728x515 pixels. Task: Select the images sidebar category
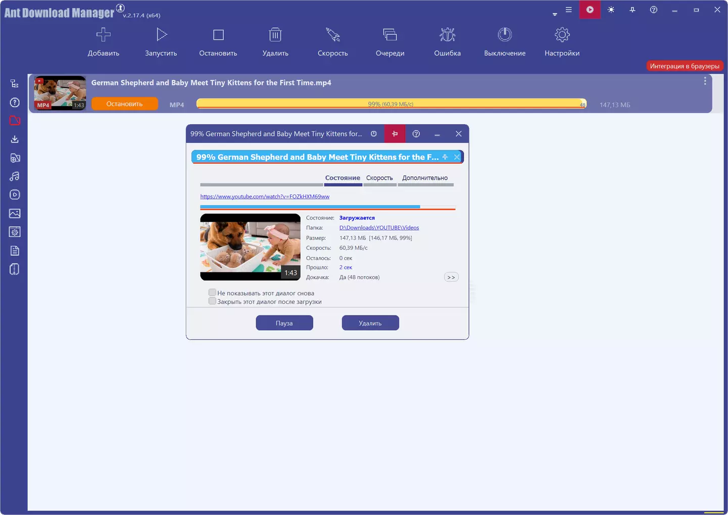15,214
